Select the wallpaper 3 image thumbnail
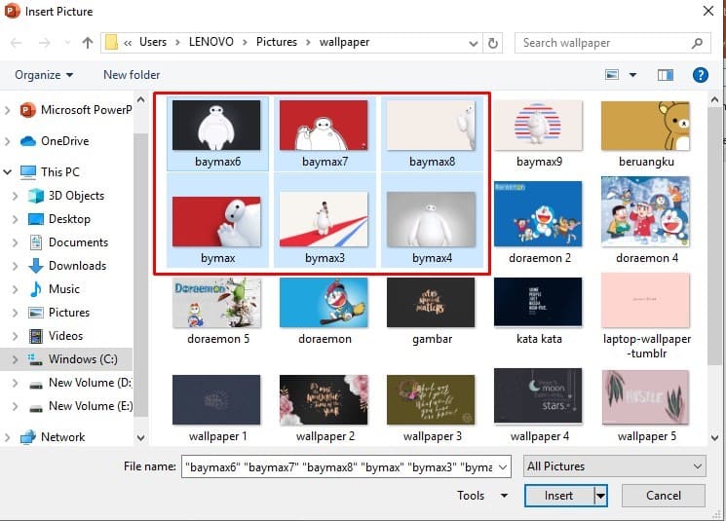This screenshot has width=726, height=521. (431, 400)
